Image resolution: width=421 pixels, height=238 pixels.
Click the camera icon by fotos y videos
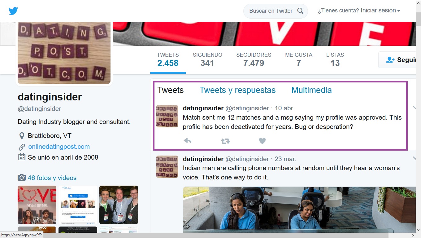coord(22,178)
